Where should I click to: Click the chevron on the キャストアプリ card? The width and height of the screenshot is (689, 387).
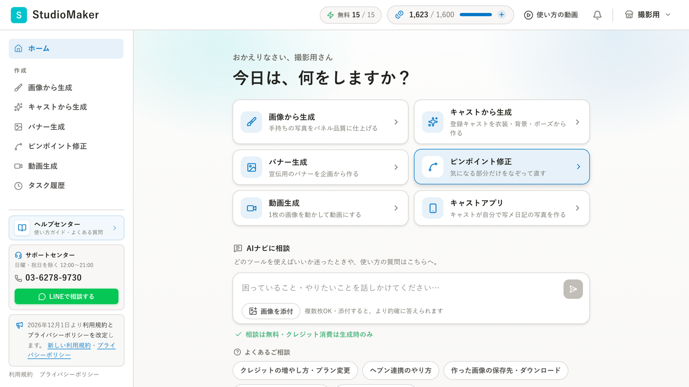click(577, 208)
